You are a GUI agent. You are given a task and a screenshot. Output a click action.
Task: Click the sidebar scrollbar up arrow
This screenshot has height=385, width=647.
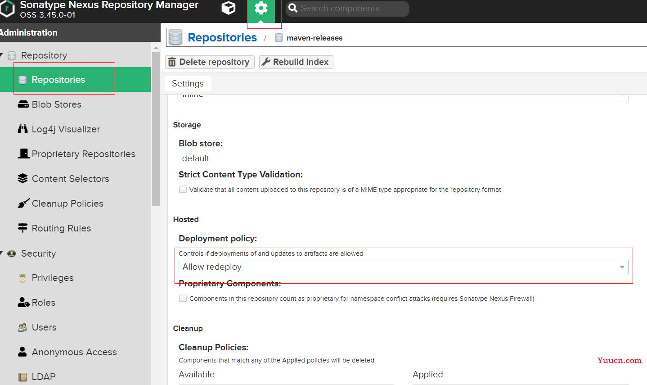(x=156, y=47)
